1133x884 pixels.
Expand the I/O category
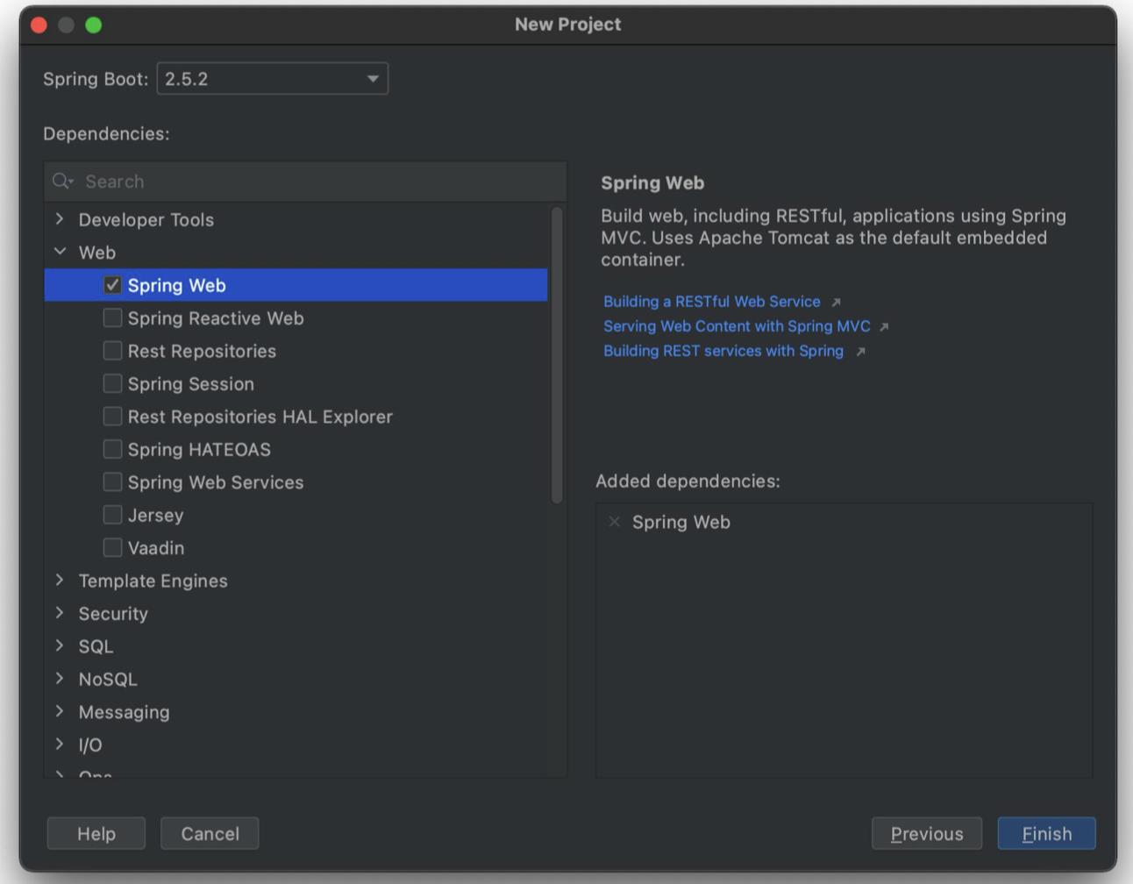pos(60,745)
